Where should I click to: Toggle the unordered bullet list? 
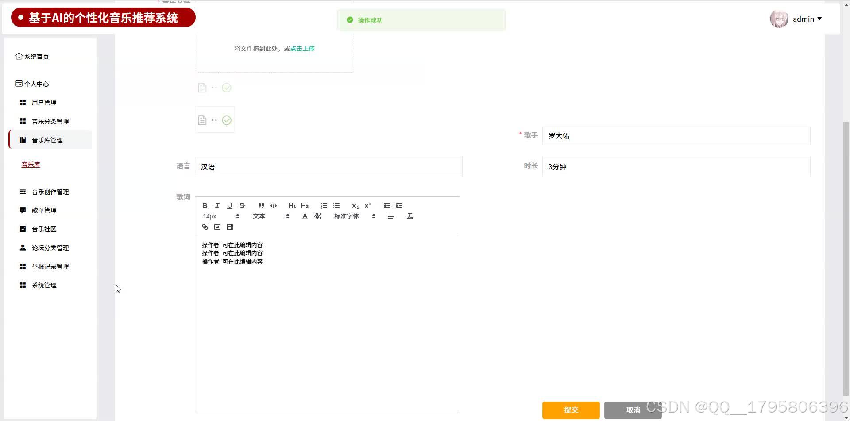336,205
